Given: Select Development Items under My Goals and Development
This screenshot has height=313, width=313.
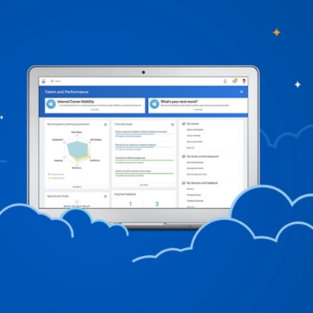Looking at the screenshot, I should coord(195,168).
